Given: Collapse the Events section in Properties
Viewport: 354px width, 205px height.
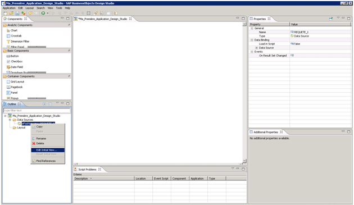Looking at the screenshot, I should [x=252, y=52].
